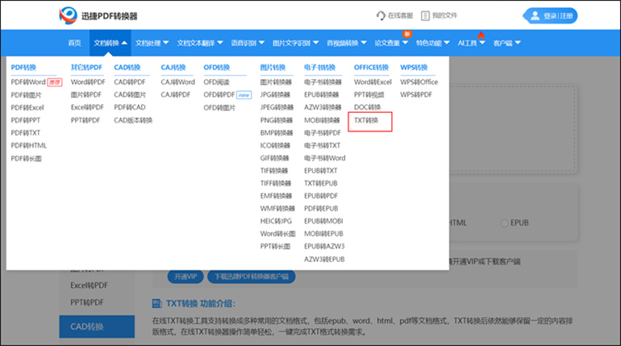
Task: Click the 我的文件 document icon
Action: pos(425,15)
